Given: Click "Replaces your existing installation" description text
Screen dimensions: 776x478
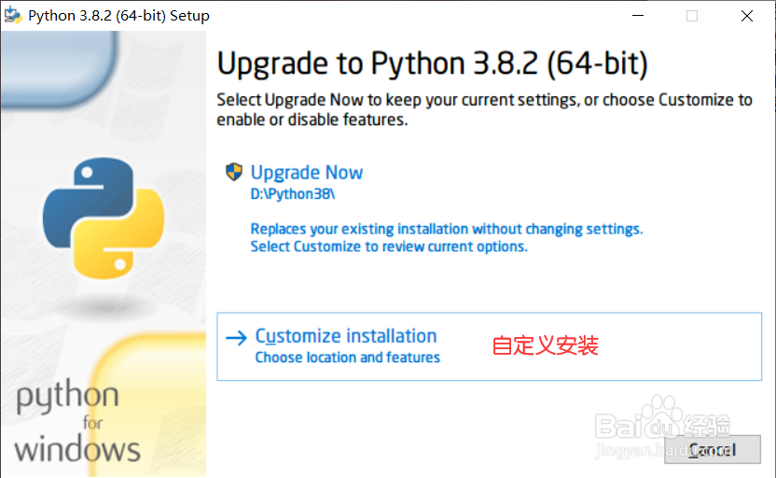Looking at the screenshot, I should click(446, 229).
